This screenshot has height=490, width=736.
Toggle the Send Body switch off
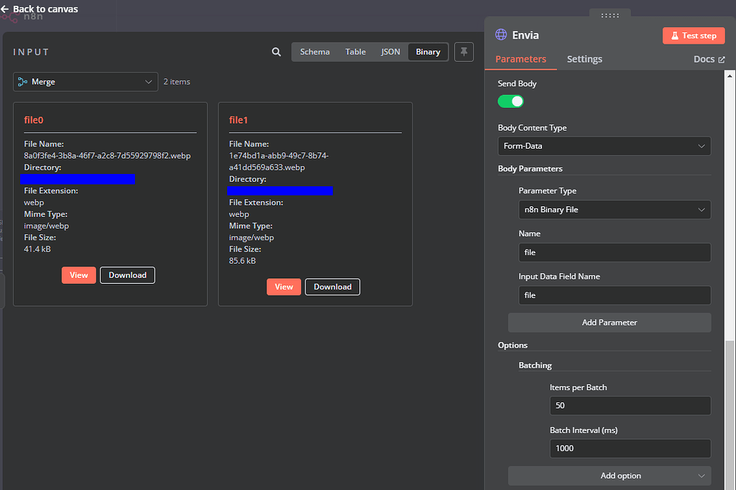[510, 101]
